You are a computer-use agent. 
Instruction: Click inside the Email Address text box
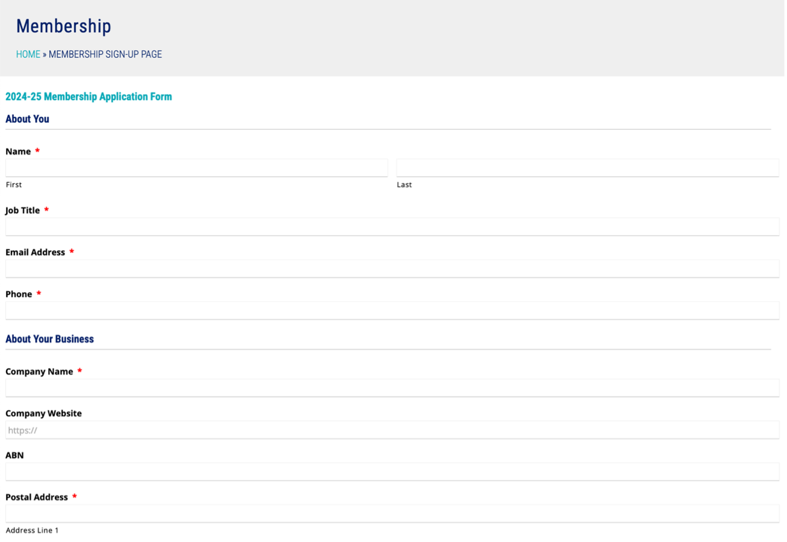point(392,269)
